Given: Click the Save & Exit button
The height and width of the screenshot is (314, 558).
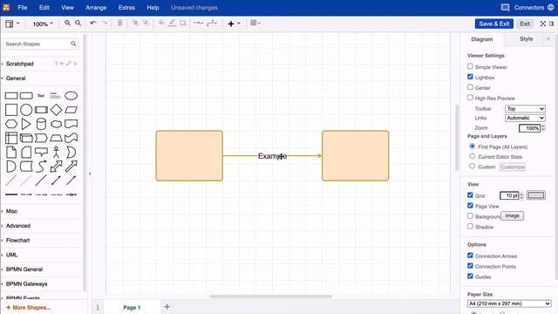Looking at the screenshot, I should click(x=494, y=24).
